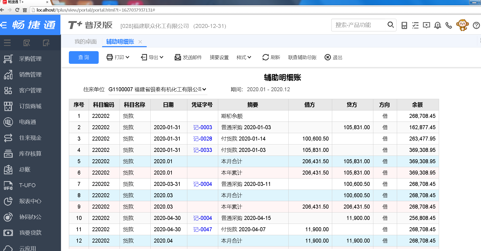The width and height of the screenshot is (481, 251).
Task: Select the 辅助明细账 tab
Action: [x=120, y=42]
